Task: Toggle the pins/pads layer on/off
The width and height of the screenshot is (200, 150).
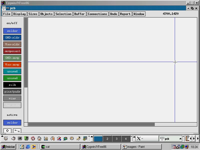Action: pyautogui.click(x=12, y=91)
